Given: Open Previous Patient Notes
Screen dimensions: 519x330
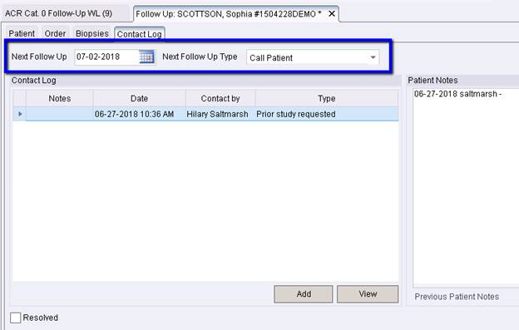Looking at the screenshot, I should pos(457,297).
